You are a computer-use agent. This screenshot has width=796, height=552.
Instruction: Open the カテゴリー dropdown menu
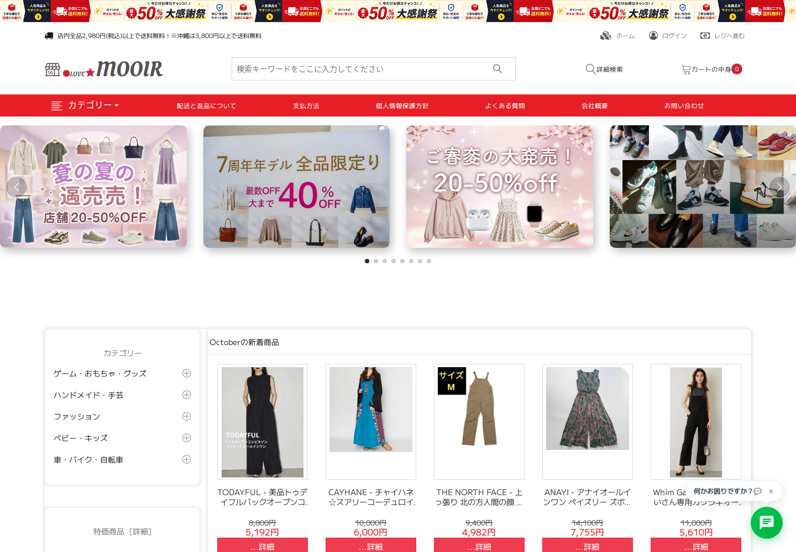(x=85, y=105)
